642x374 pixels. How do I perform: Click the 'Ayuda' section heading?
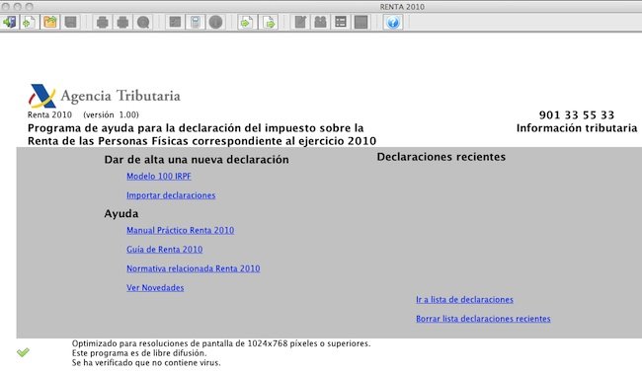coord(121,213)
